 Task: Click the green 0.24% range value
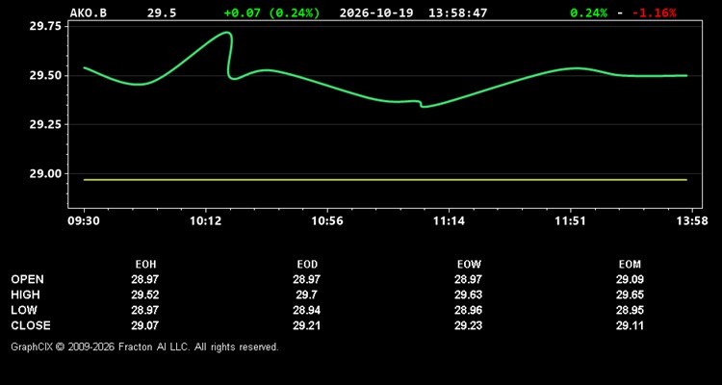(x=588, y=13)
